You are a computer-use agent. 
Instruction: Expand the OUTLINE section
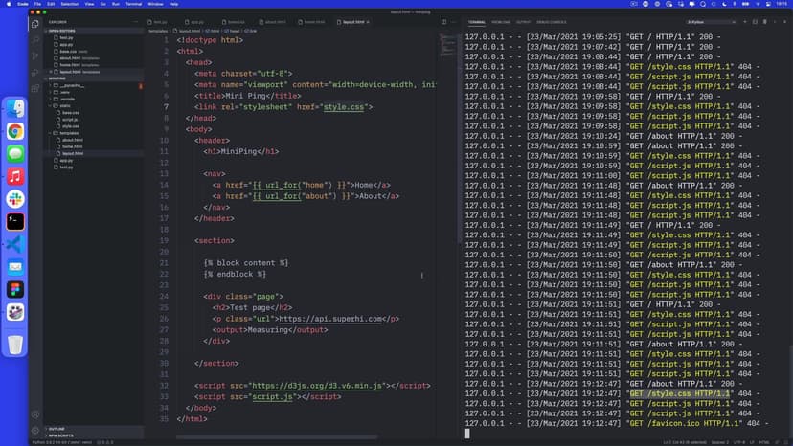coord(57,429)
